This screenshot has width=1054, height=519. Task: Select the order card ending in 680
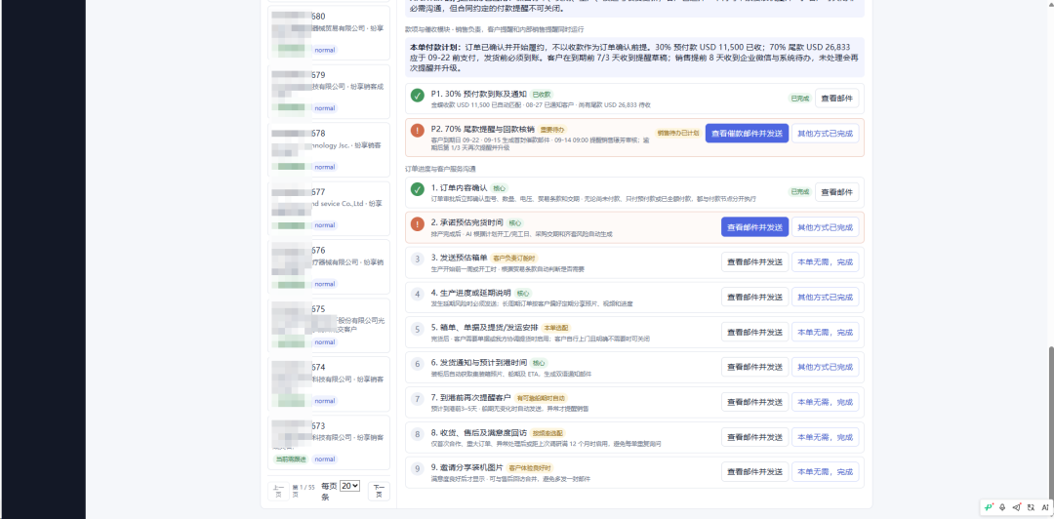click(329, 33)
